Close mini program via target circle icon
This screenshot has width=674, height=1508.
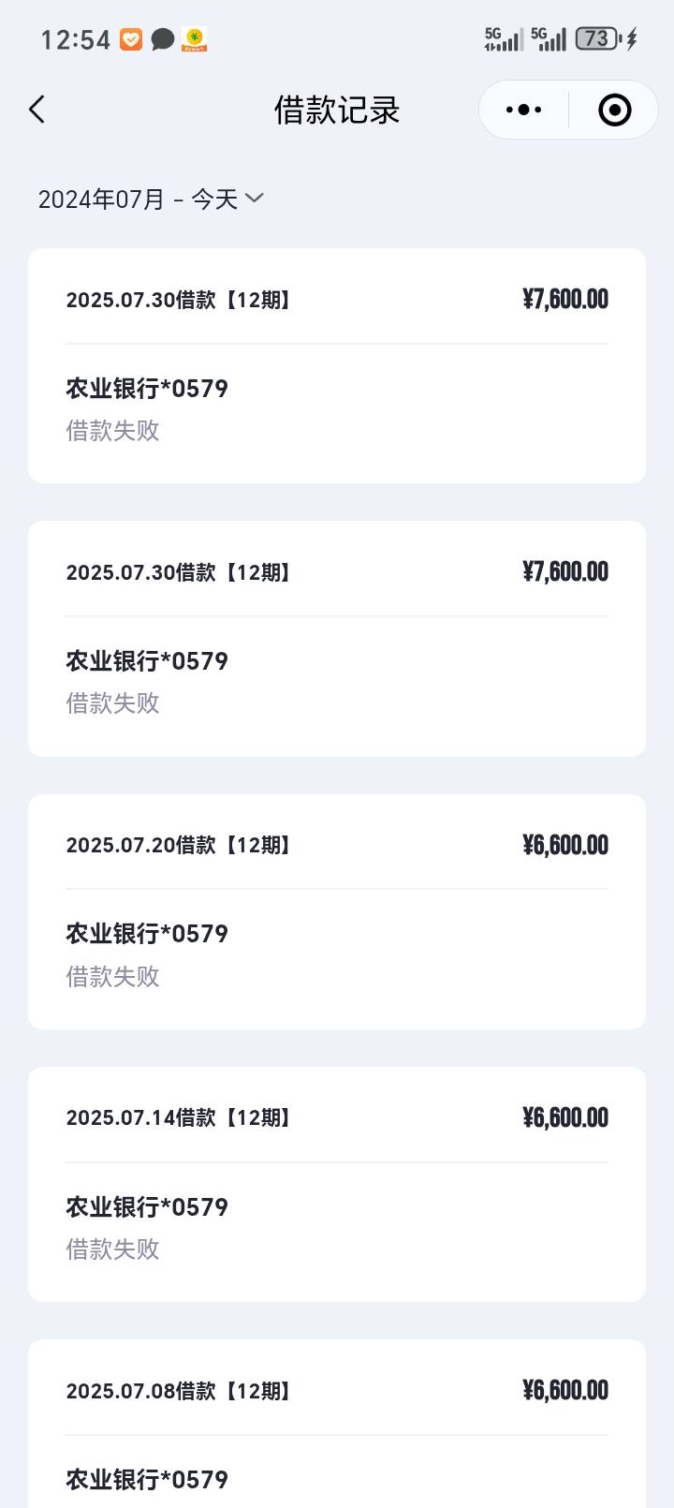(614, 110)
